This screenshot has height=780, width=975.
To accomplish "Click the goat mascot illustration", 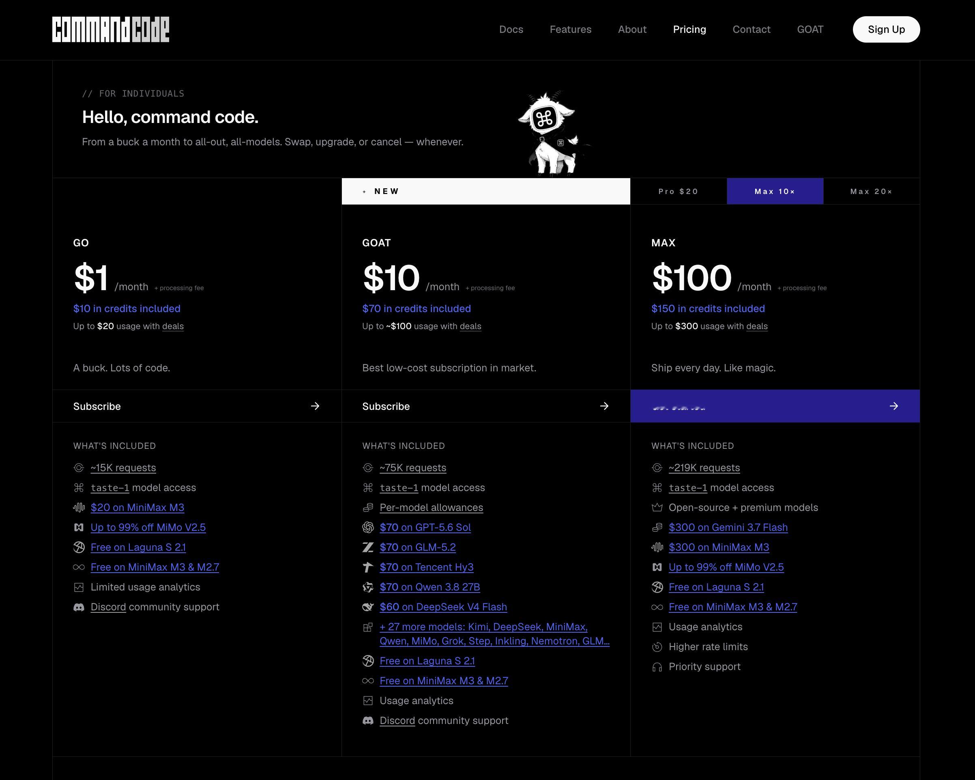I will [554, 133].
